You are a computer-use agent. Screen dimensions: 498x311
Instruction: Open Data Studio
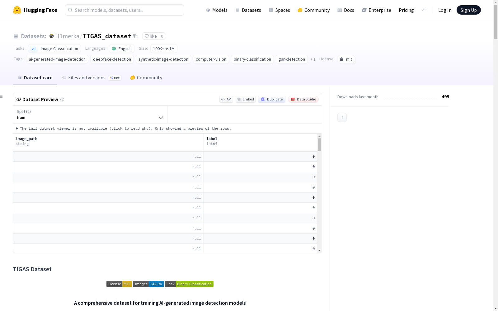click(x=303, y=99)
